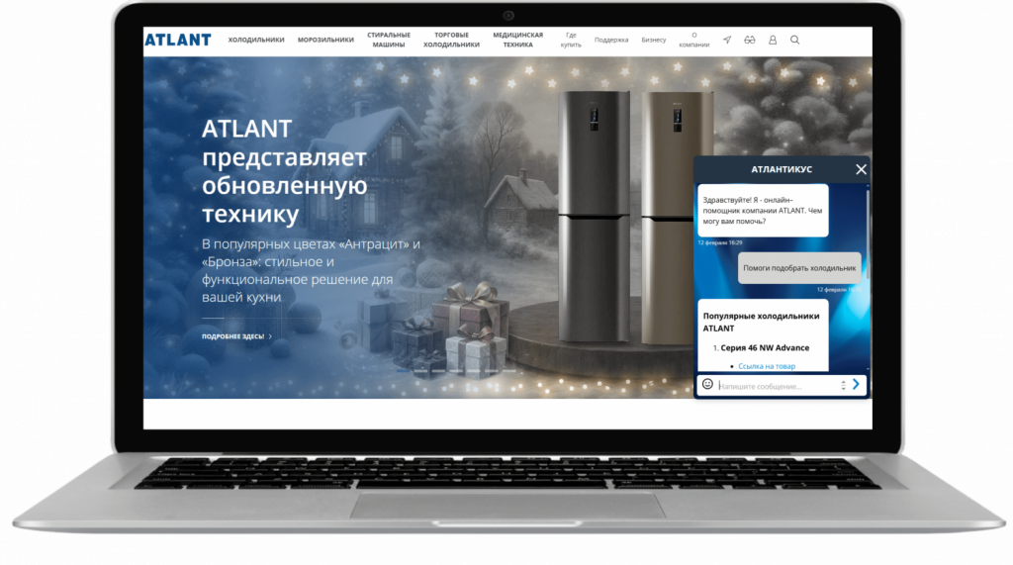Open the Холодильники menu
Image resolution: width=1013 pixels, height=565 pixels.
(x=256, y=41)
